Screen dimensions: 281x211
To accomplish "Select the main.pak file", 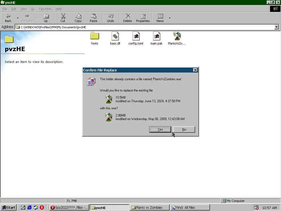I will tap(156, 38).
